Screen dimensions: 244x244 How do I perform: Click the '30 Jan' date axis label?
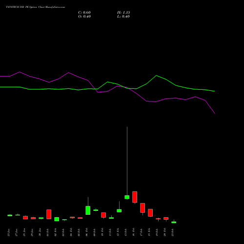40,232
